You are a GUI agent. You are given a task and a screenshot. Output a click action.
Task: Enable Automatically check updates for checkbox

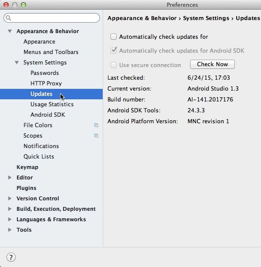coord(114,37)
